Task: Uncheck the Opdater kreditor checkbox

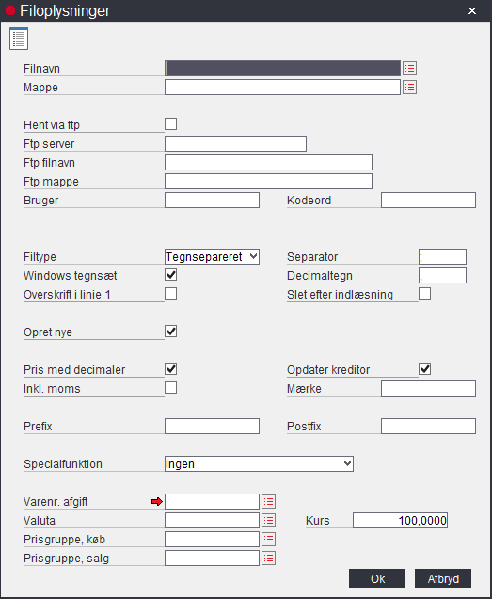Action: pyautogui.click(x=425, y=369)
